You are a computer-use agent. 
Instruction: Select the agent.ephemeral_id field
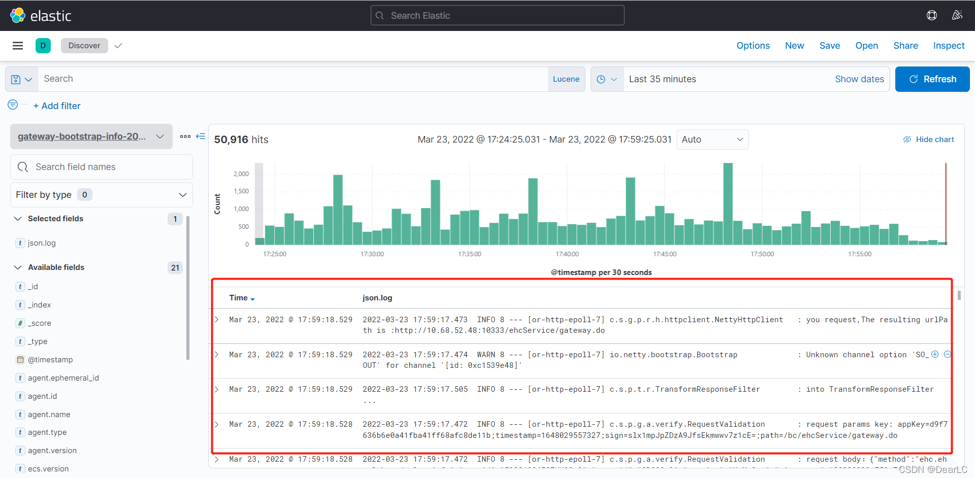pyautogui.click(x=63, y=378)
